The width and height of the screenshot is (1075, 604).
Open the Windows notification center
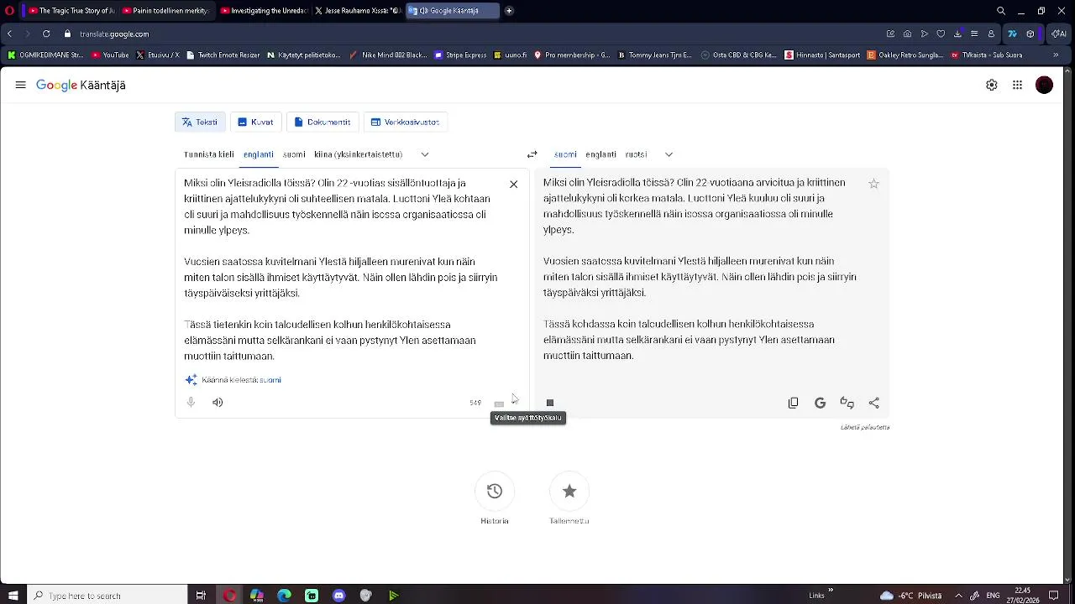(x=1053, y=596)
